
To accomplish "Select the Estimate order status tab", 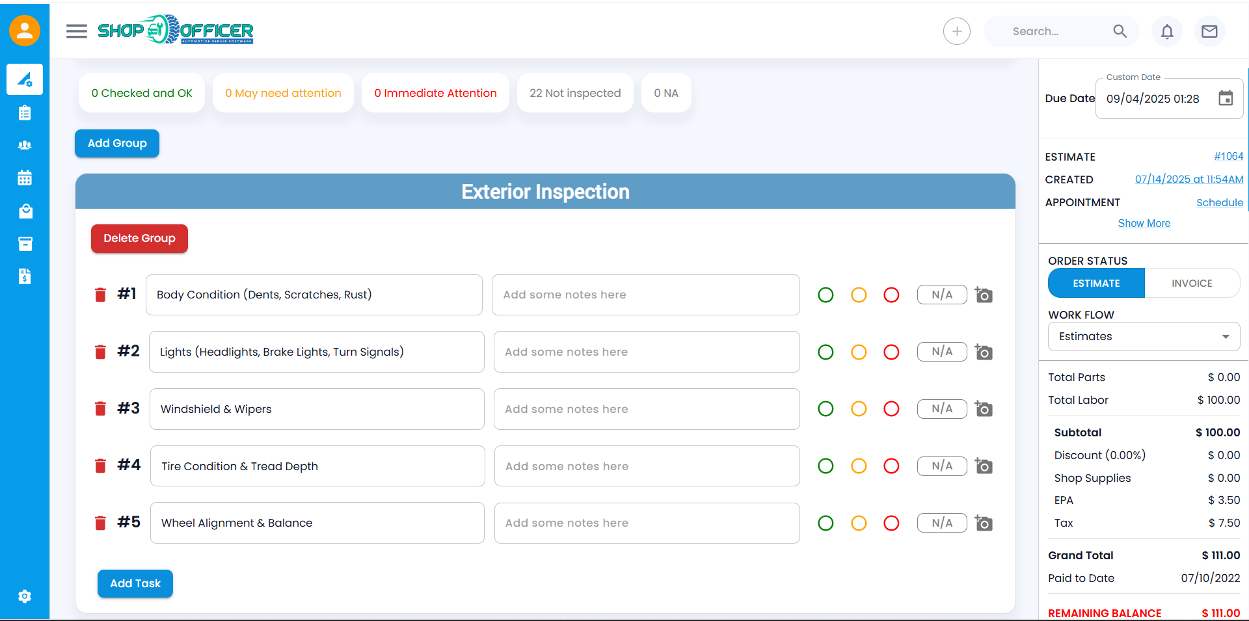I will [x=1096, y=284].
